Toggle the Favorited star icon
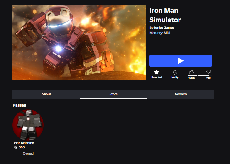Image resolution: width=230 pixels, height=164 pixels. [156, 72]
